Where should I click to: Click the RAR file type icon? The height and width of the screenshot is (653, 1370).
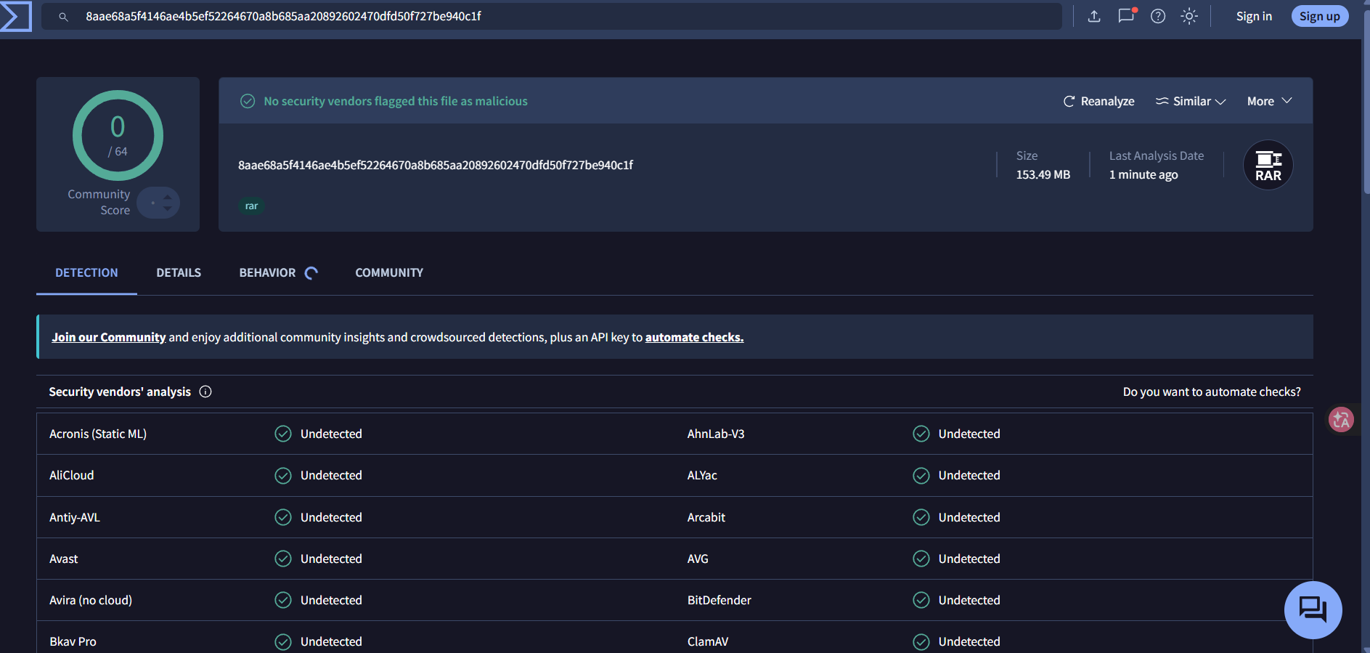[1268, 165]
